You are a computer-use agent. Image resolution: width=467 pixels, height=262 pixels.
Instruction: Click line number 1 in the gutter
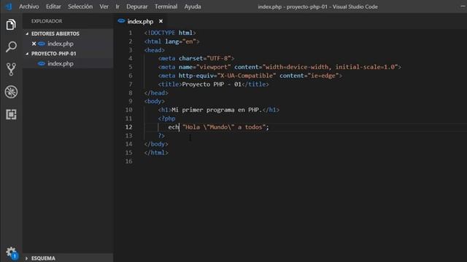[130, 33]
